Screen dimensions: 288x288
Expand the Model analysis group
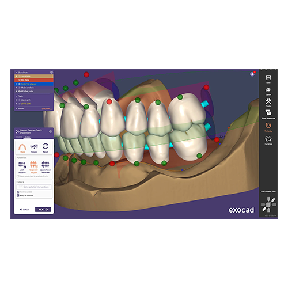(x=16, y=88)
